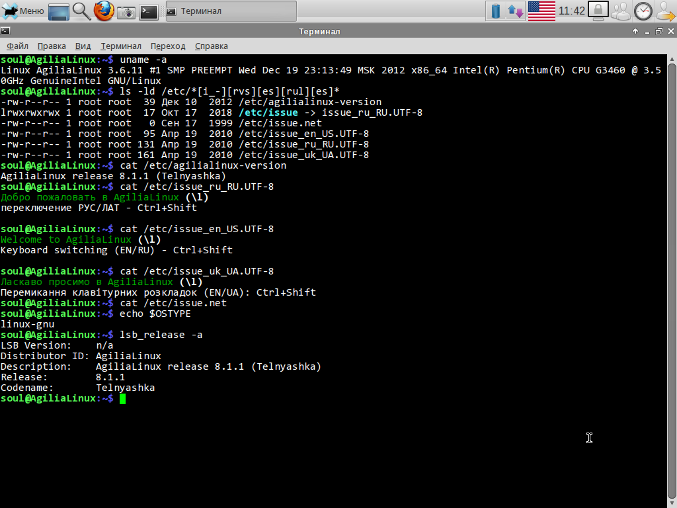Click the cyan '/etc/issue' symlink name
The width and height of the screenshot is (677, 508).
pyautogui.click(x=268, y=112)
